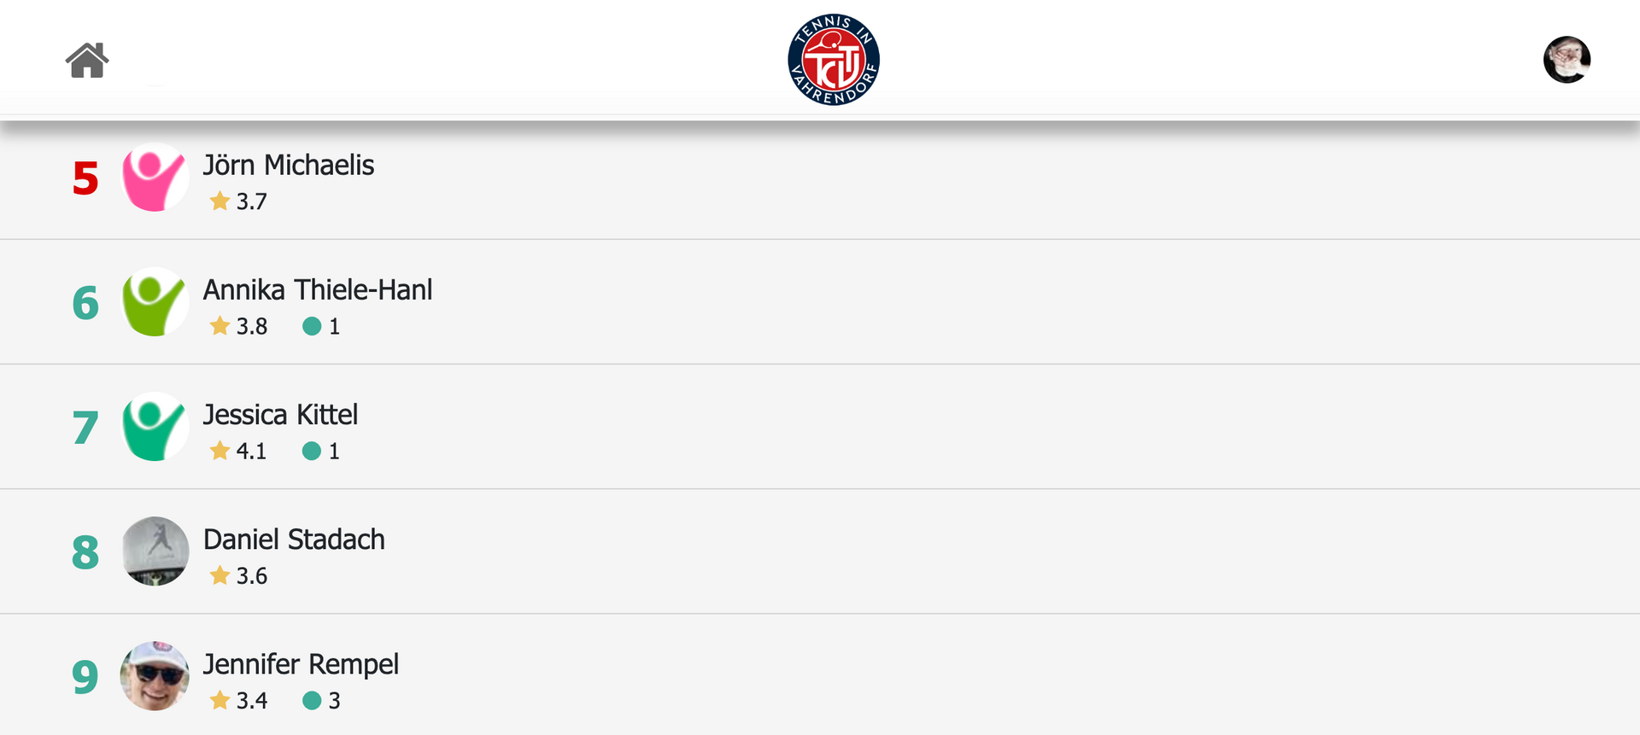Viewport: 1640px width, 735px height.
Task: Select the Jörn Michaelis name
Action: point(289,165)
